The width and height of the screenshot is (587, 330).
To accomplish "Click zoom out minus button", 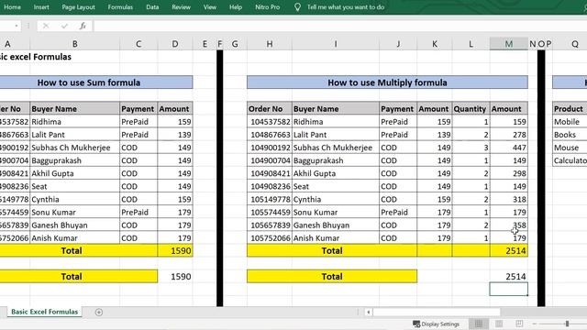I will (535, 324).
